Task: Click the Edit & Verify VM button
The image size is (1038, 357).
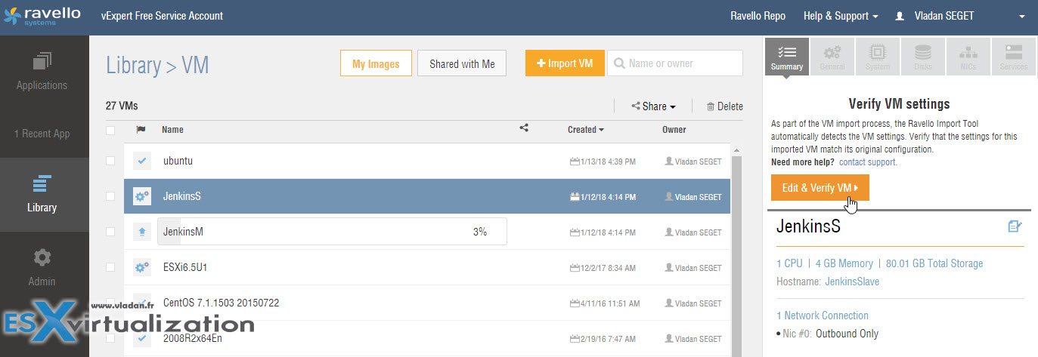Action: pyautogui.click(x=820, y=188)
